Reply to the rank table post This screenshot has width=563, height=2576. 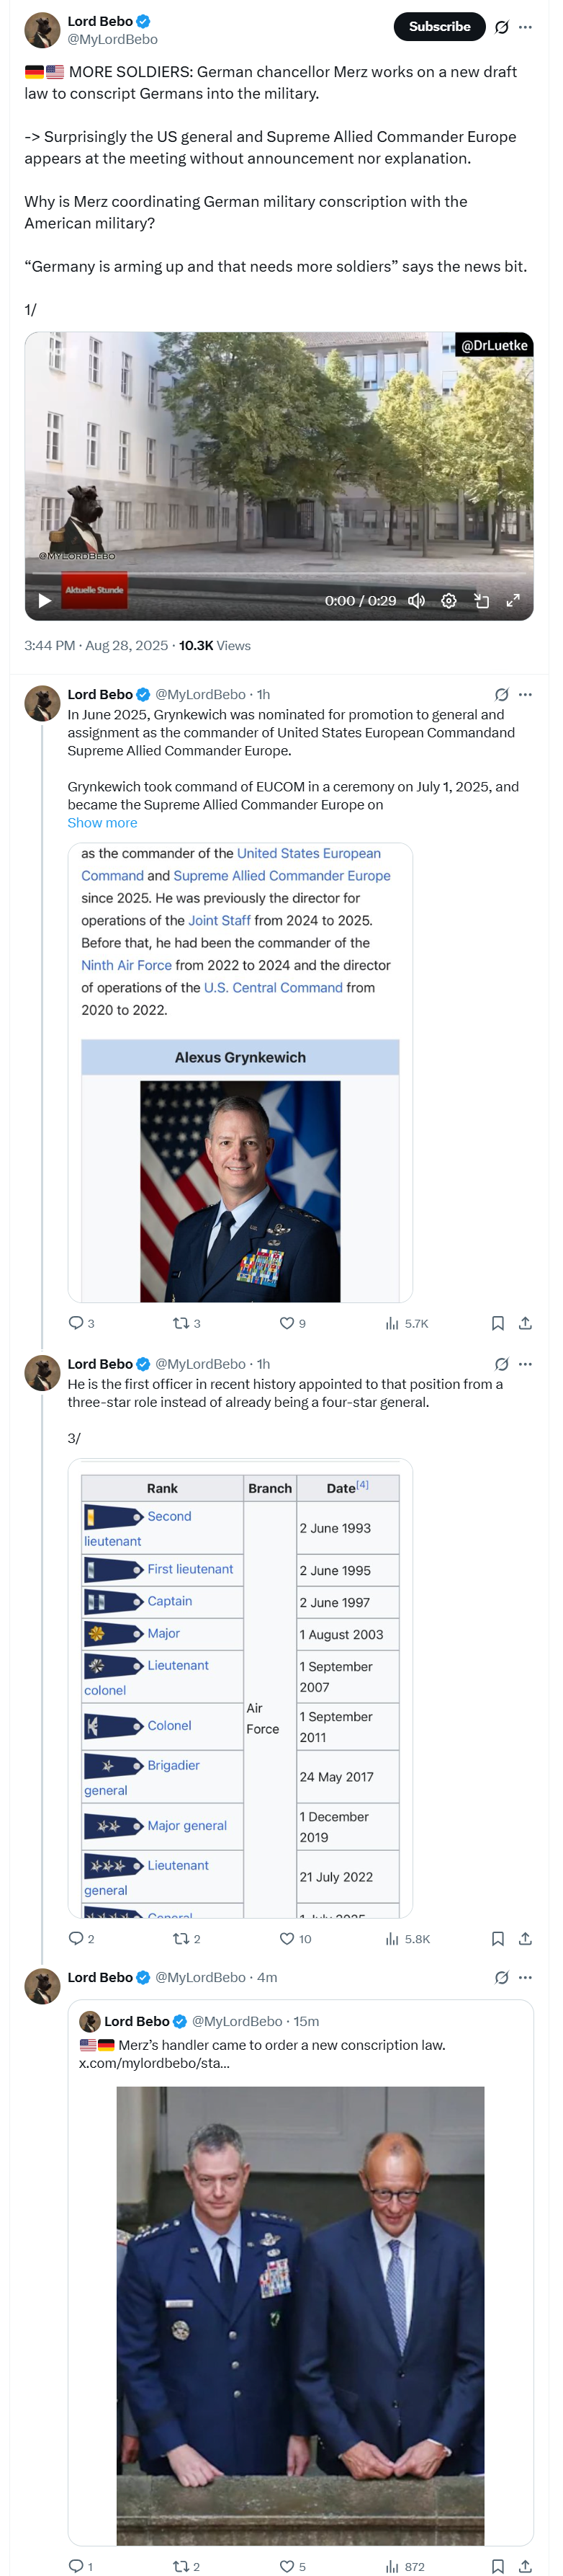point(81,1938)
